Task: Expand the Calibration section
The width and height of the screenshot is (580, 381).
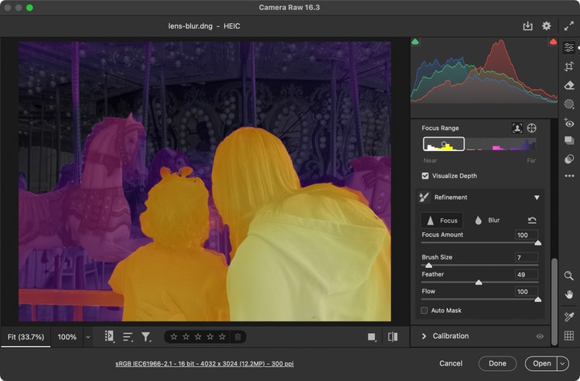Action: 425,336
